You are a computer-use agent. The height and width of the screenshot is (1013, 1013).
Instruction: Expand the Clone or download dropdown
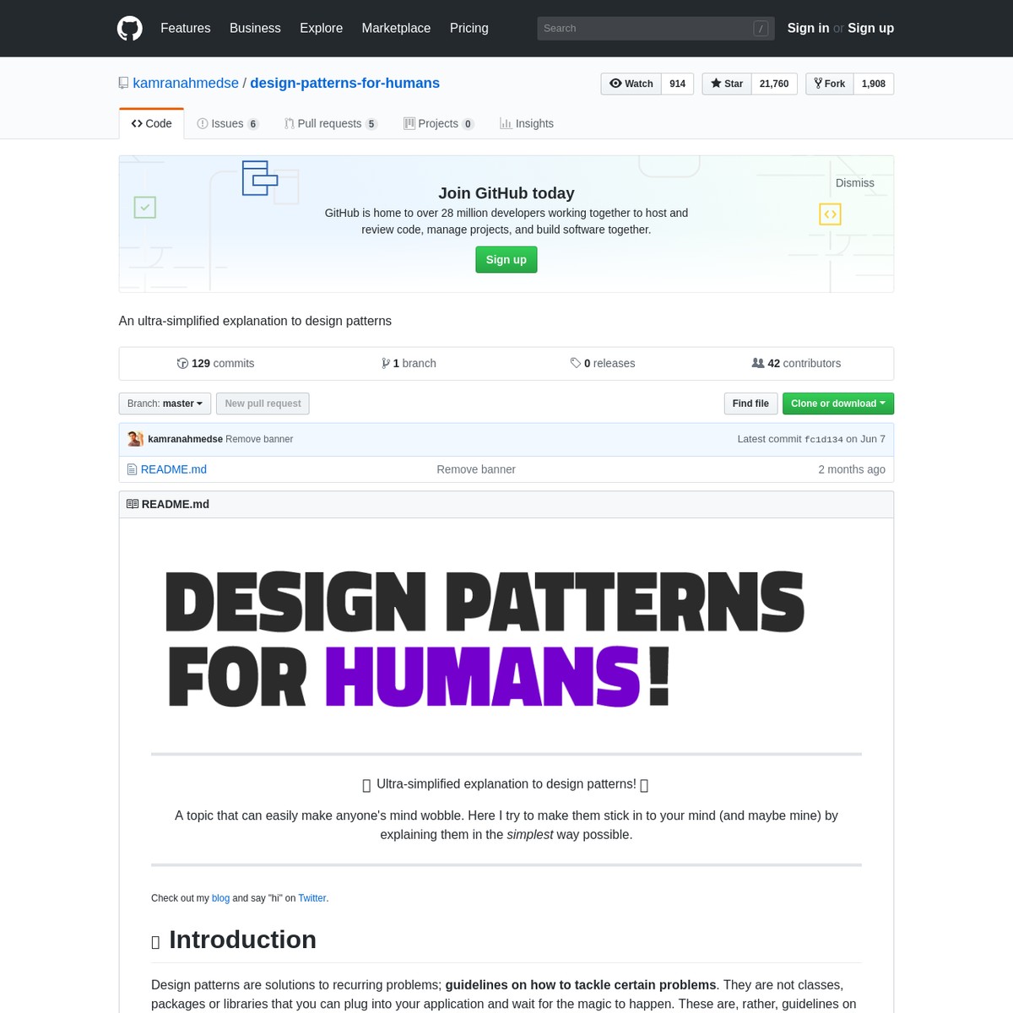(838, 404)
